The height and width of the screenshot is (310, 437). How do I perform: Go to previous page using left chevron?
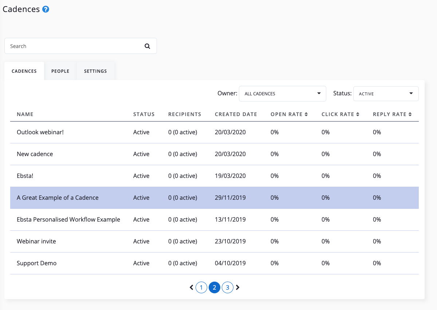click(x=192, y=287)
